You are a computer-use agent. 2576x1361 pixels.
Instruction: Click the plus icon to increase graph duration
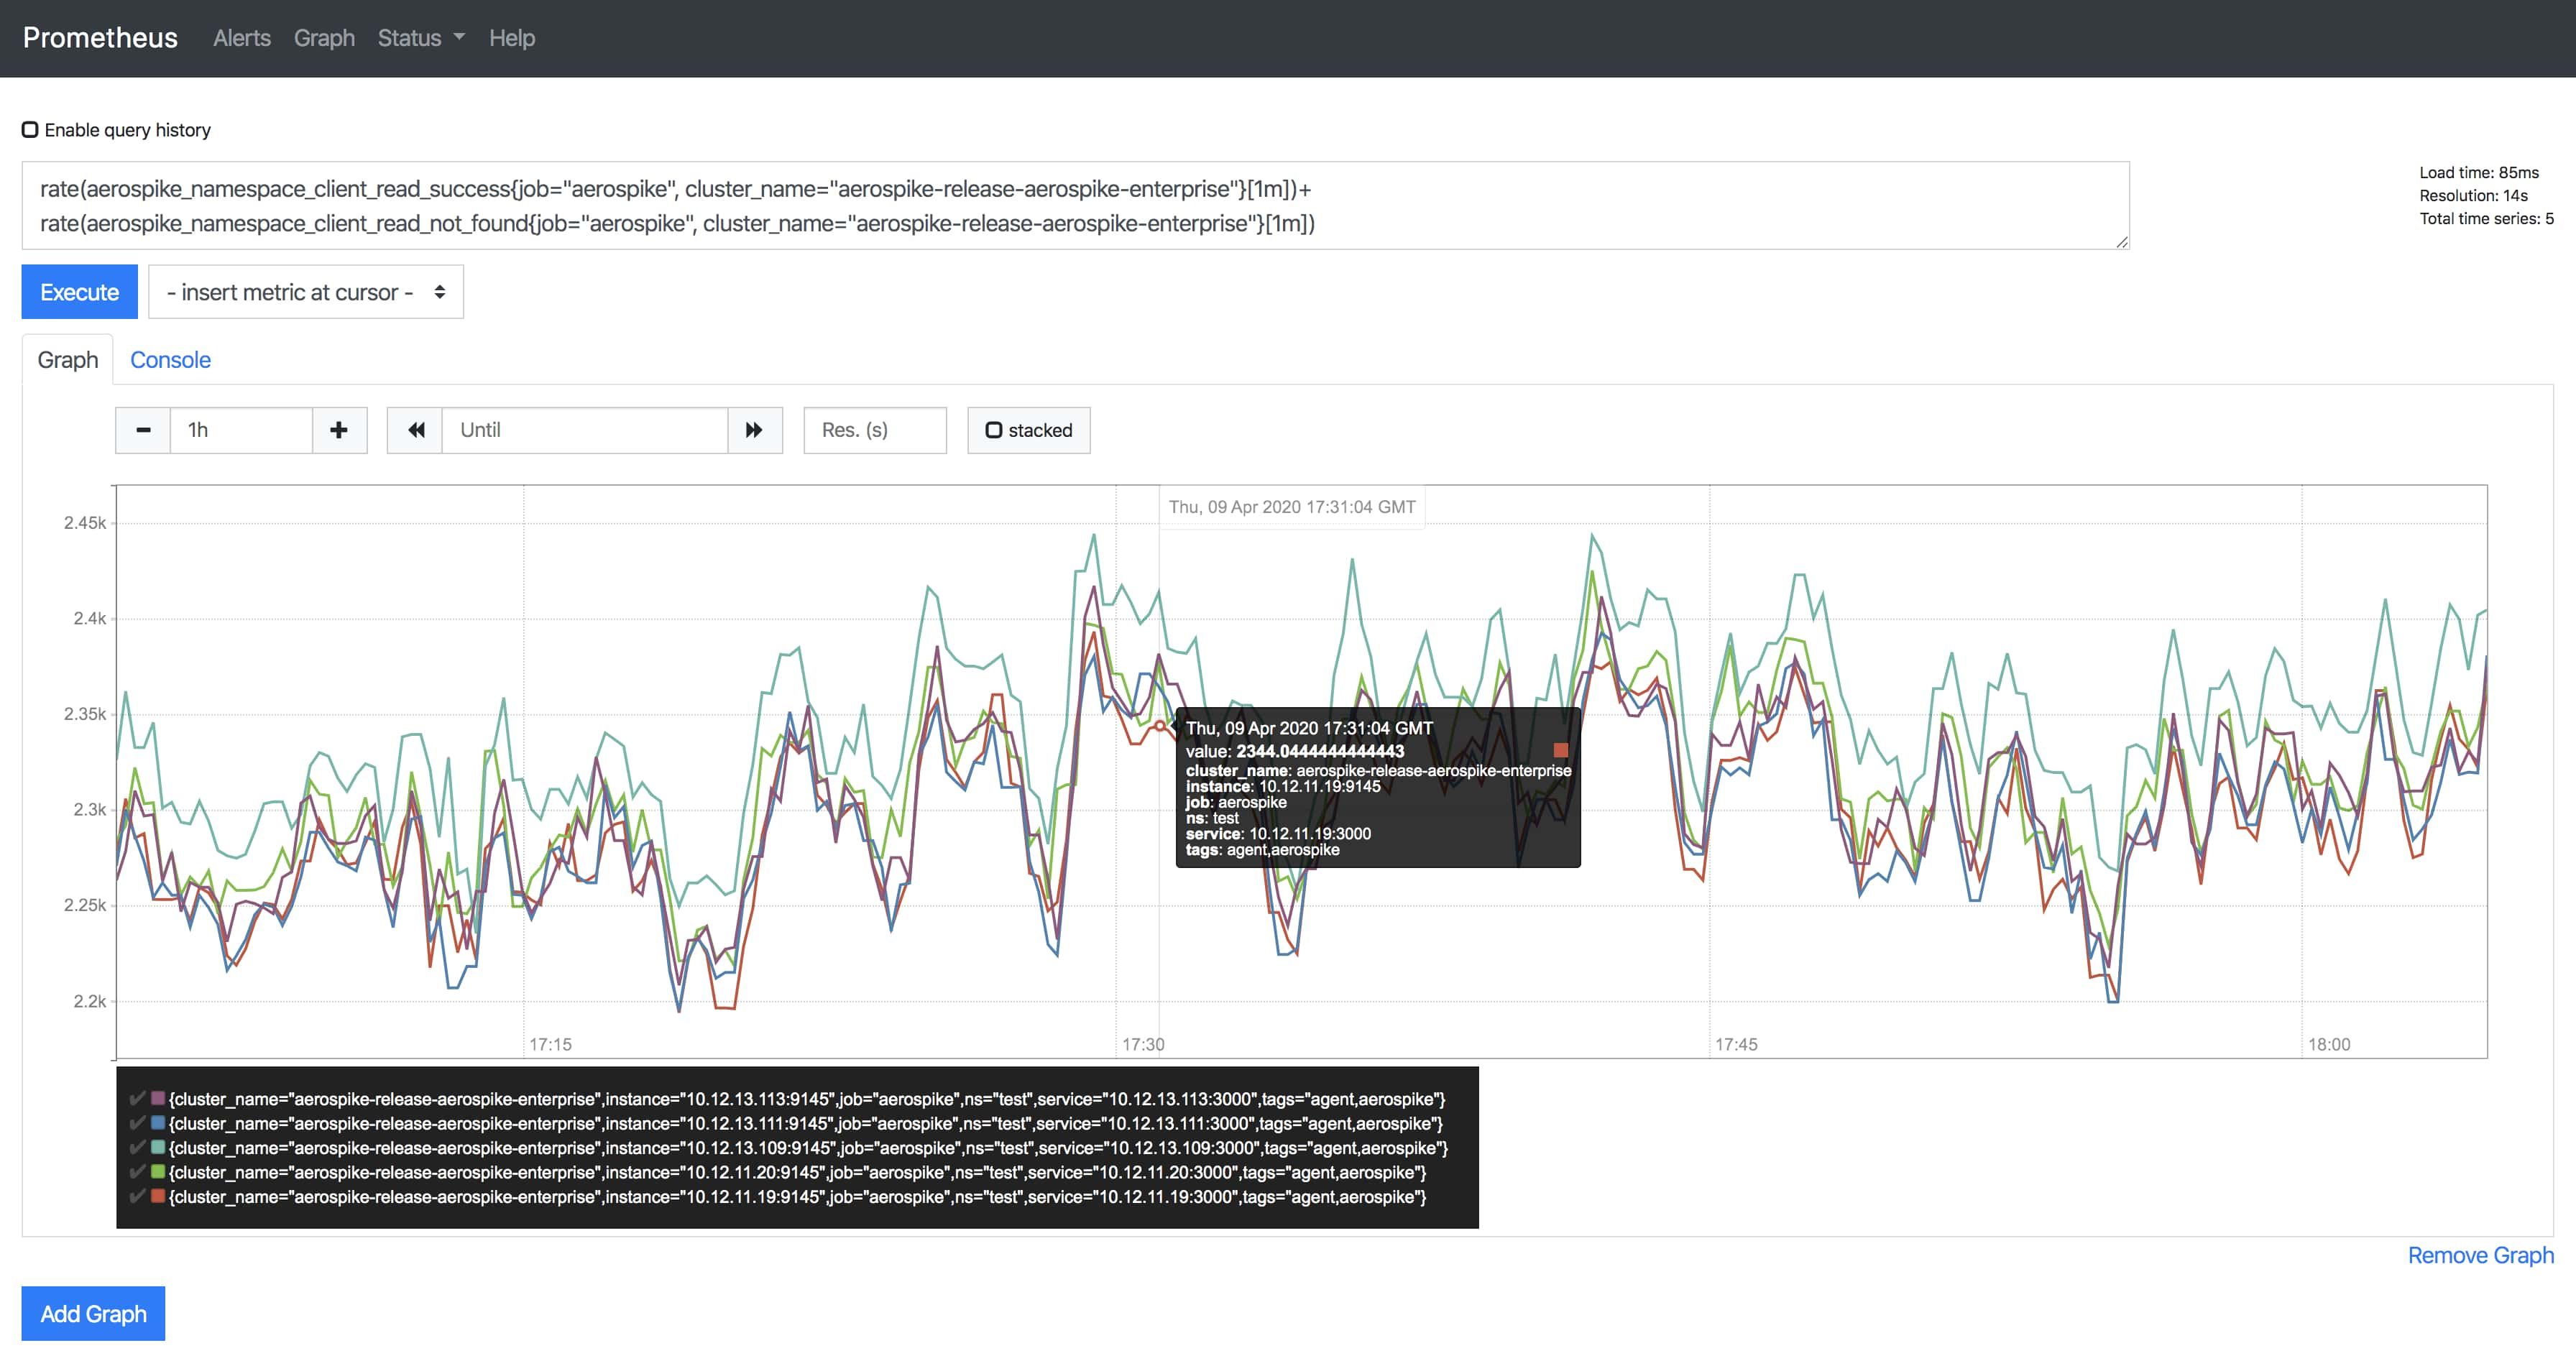point(339,429)
